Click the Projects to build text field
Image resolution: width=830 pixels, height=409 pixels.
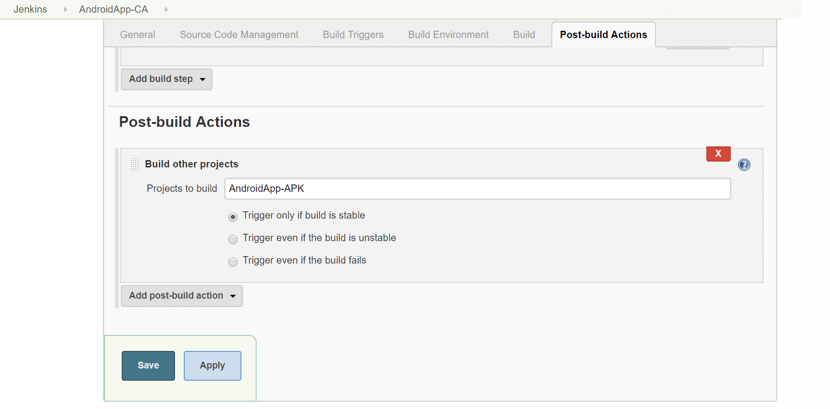click(477, 189)
